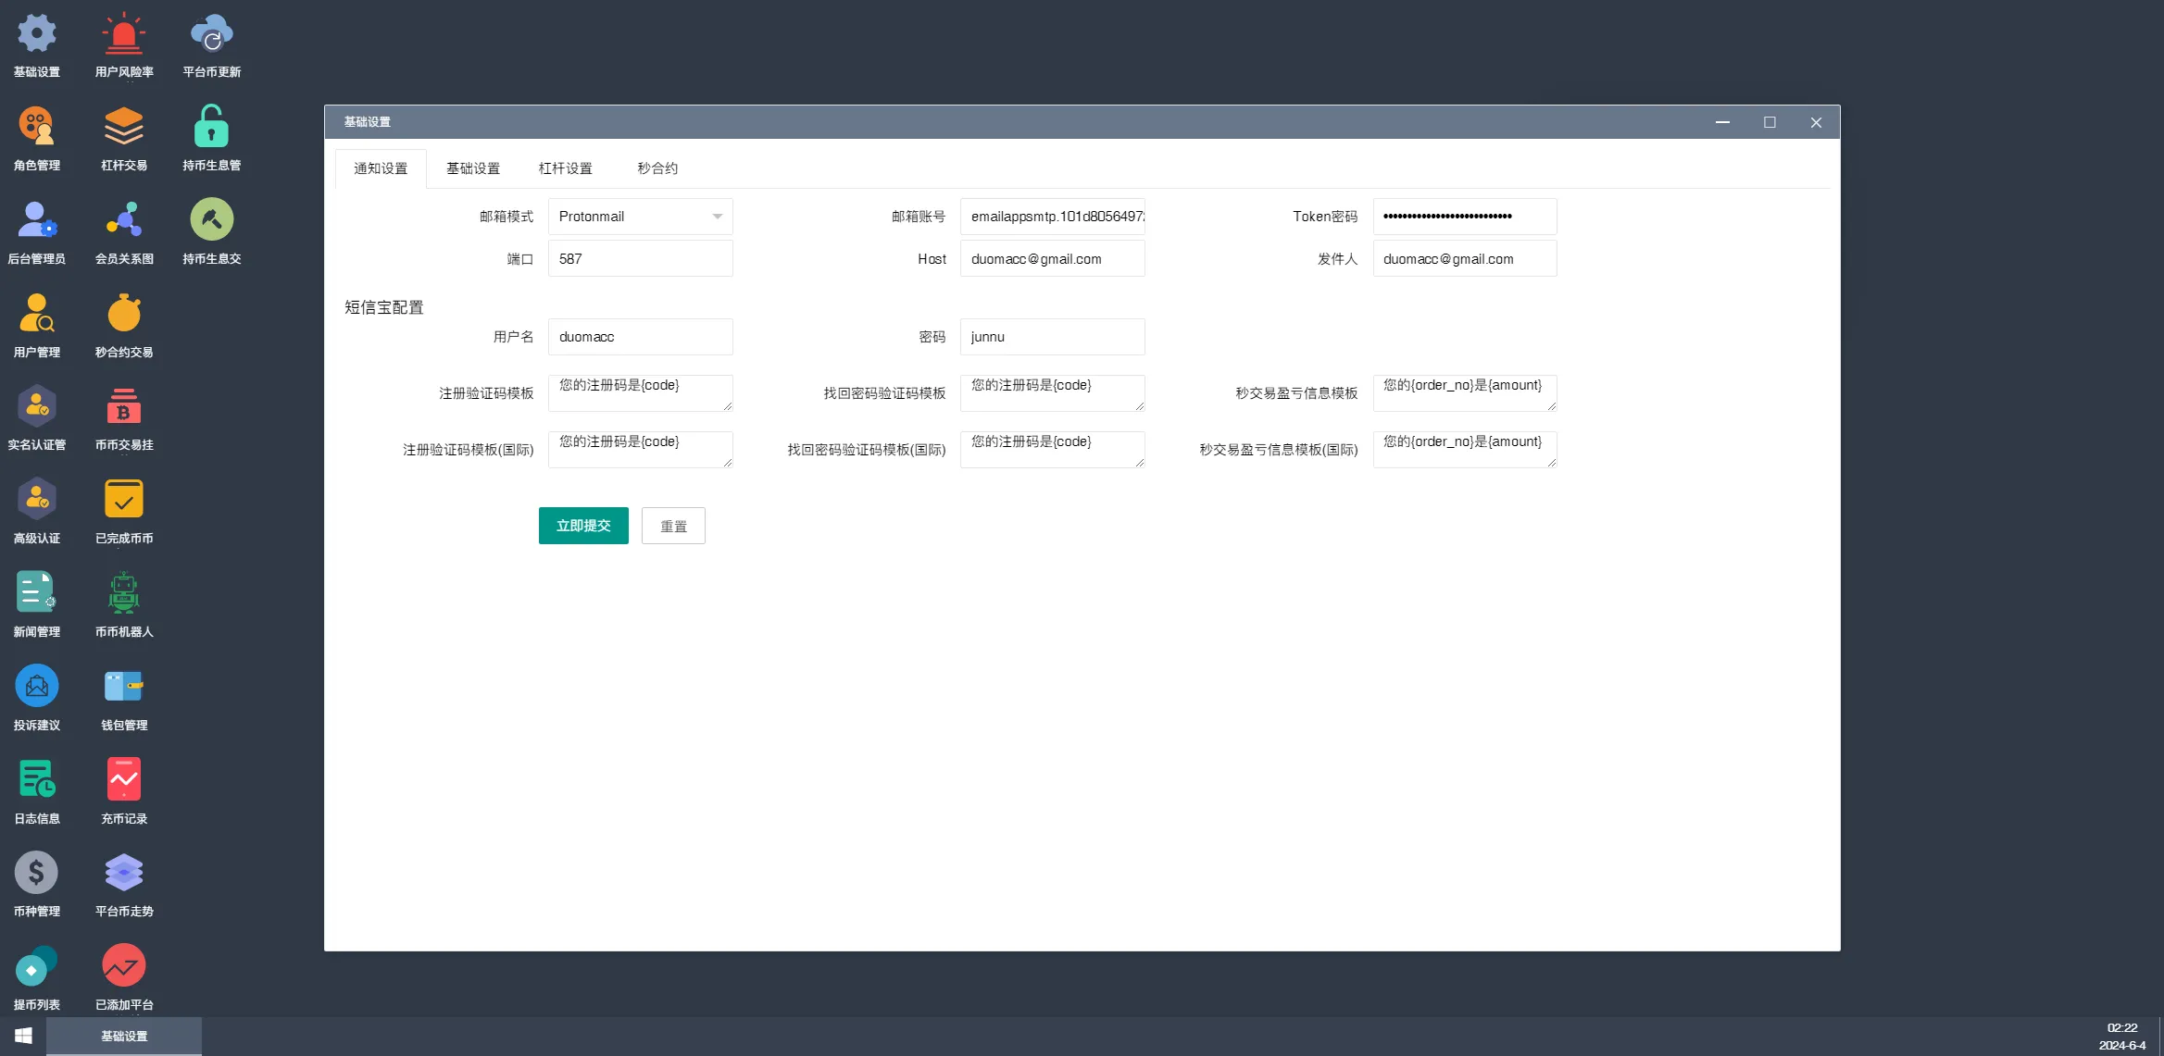Open the 用户风险率 alarm icon
2164x1056 pixels.
[124, 35]
